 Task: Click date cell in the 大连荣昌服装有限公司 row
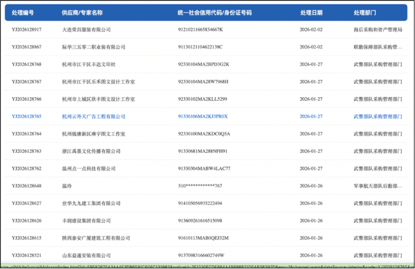coord(311,30)
